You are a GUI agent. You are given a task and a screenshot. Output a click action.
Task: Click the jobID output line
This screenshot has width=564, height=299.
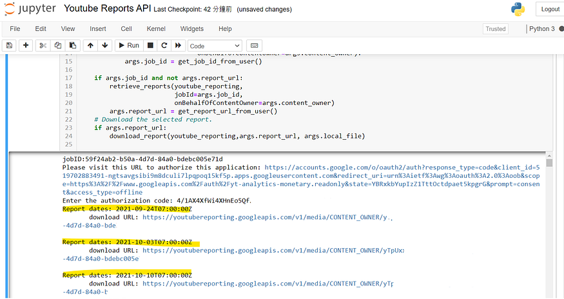pos(142,159)
